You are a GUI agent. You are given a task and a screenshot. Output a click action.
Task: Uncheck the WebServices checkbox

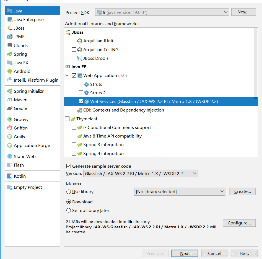pyautogui.click(x=81, y=101)
